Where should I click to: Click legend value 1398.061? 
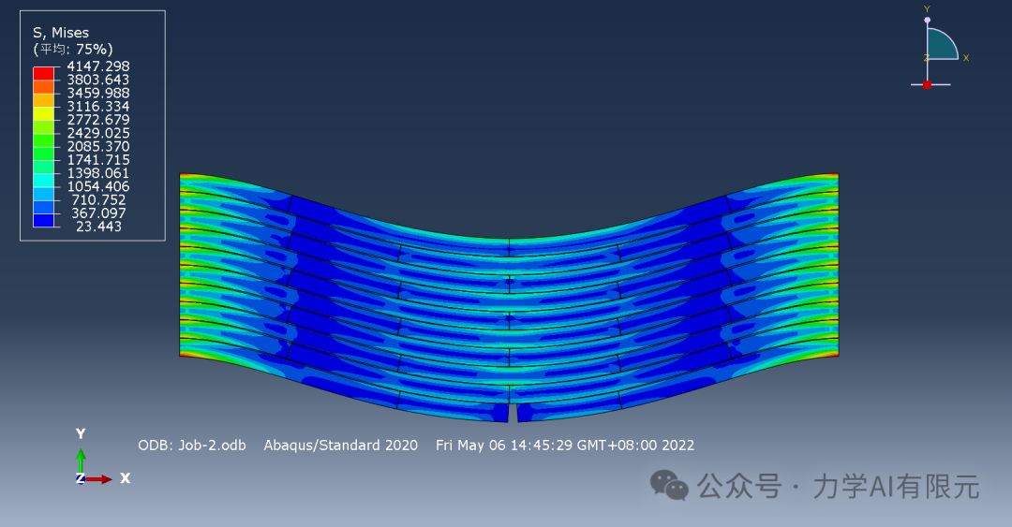click(98, 173)
